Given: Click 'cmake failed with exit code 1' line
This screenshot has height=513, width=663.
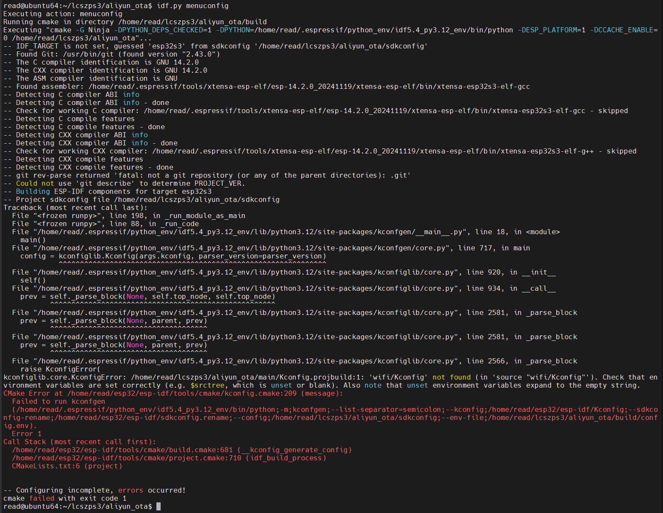Looking at the screenshot, I should click(x=65, y=499).
